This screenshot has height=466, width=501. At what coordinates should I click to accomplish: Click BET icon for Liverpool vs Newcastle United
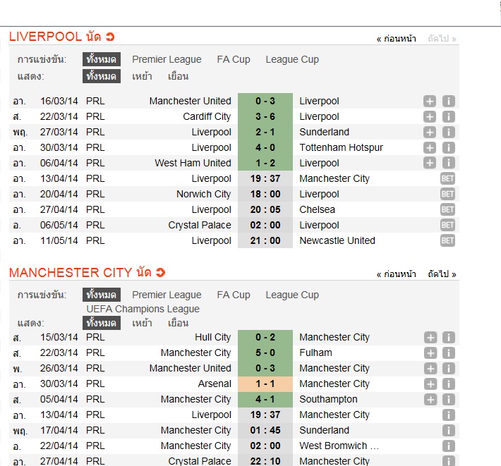(447, 240)
